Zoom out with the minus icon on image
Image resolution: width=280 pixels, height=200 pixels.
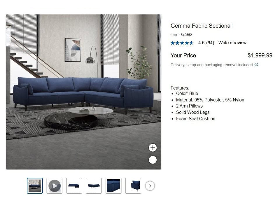coord(153,160)
